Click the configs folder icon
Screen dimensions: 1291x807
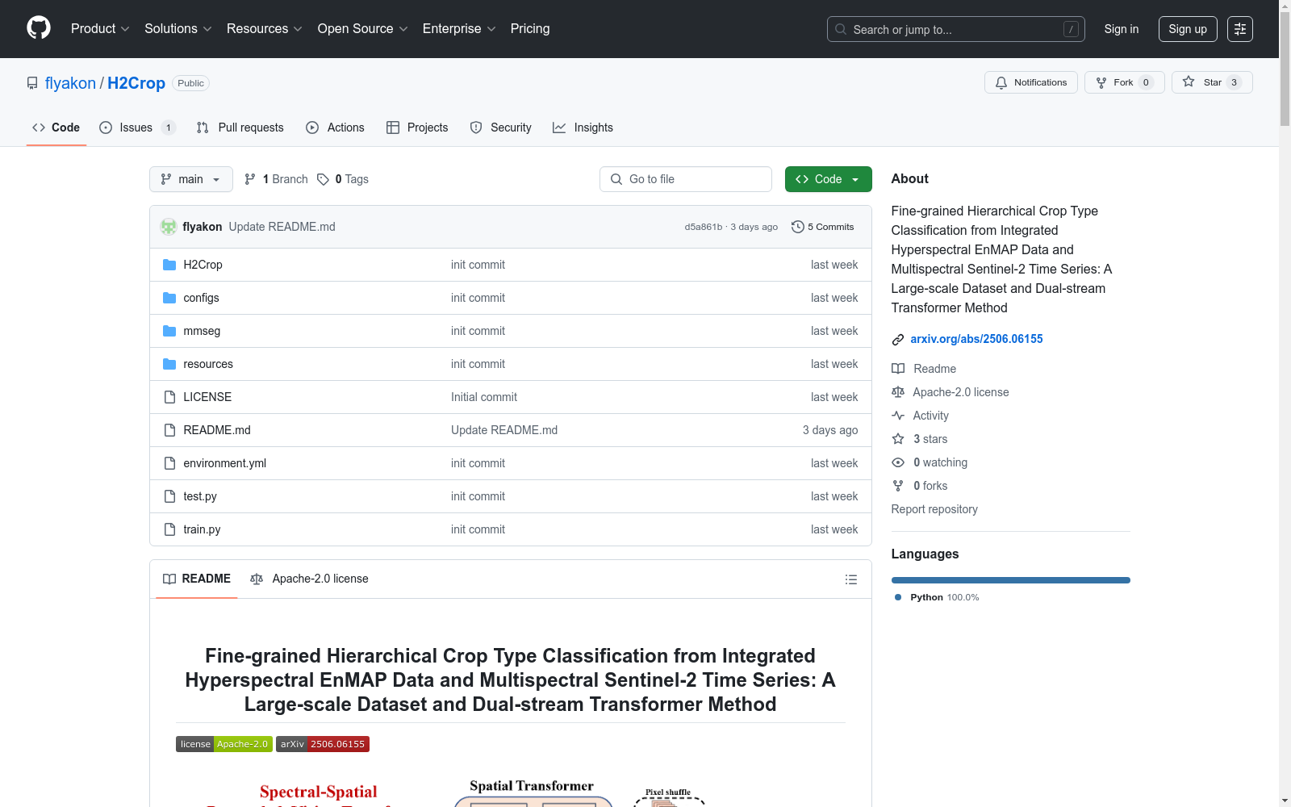[169, 298]
